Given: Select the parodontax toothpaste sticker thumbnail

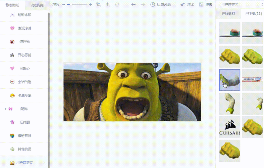Looking at the screenshot, I should [252, 80].
